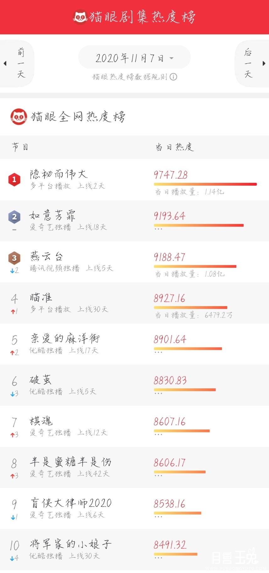Expand the ellipsis under 亲爱的麻洋街 heat score

click(158, 352)
